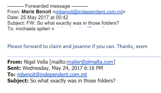Open Marie Benoit's email link in forwarded header
Screen dimensions: 161x93
point(89,12)
